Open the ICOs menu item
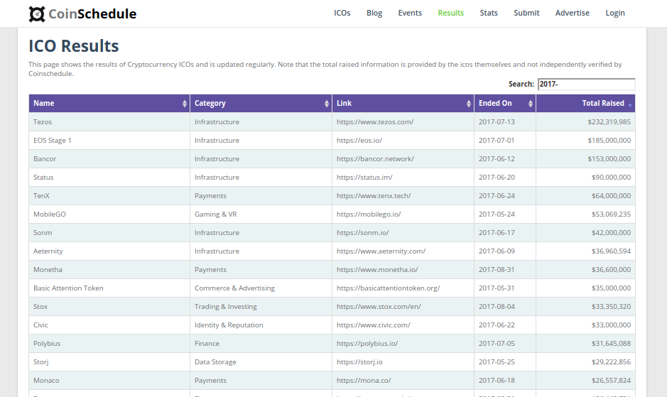This screenshot has width=667, height=397. (342, 13)
